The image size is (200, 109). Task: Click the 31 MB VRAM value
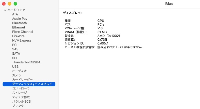pyautogui.click(x=102, y=32)
